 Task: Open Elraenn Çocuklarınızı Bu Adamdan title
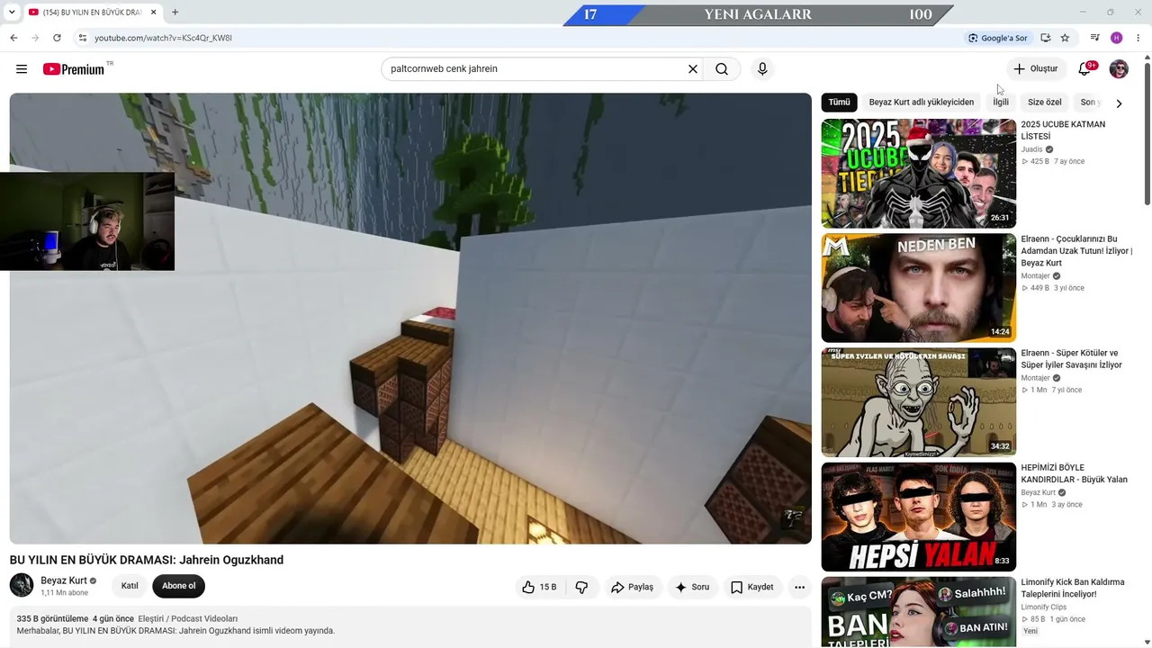pyautogui.click(x=1077, y=251)
